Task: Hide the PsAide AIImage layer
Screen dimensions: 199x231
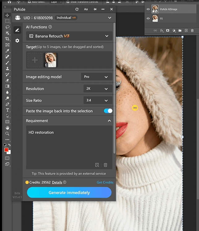Action: coord(148,9)
